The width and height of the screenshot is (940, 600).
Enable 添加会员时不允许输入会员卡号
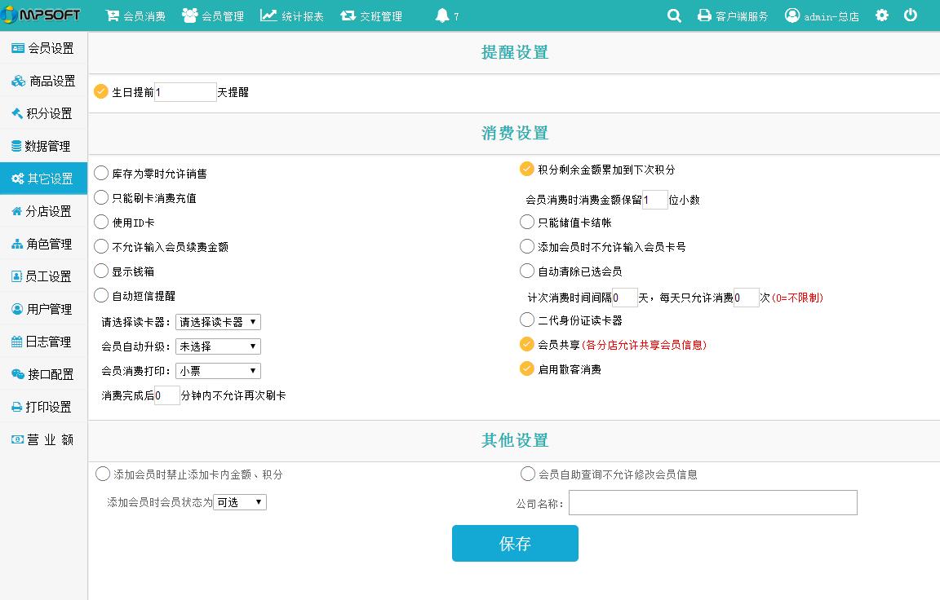[527, 246]
